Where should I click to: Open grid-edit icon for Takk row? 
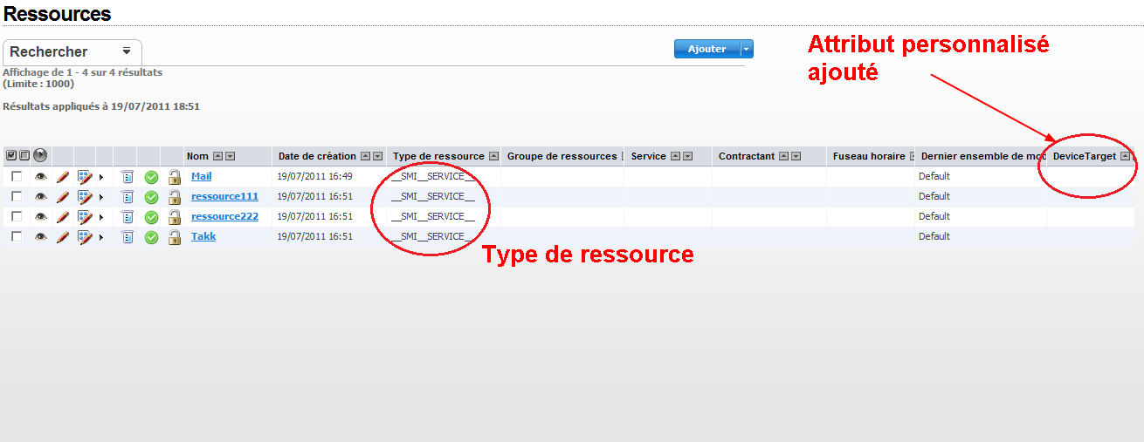[85, 236]
